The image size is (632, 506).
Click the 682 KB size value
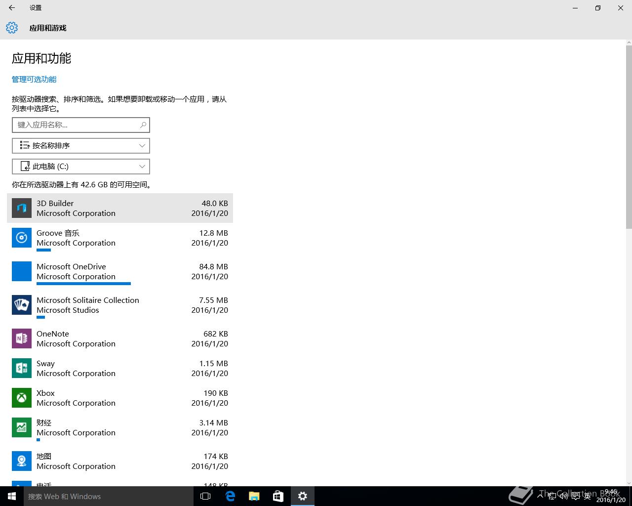216,334
